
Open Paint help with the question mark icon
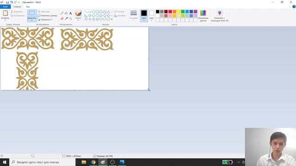(294, 6)
